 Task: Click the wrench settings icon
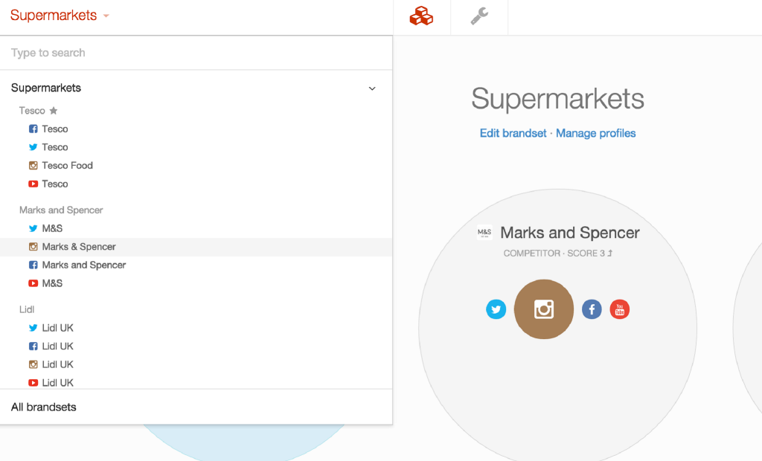click(x=479, y=16)
